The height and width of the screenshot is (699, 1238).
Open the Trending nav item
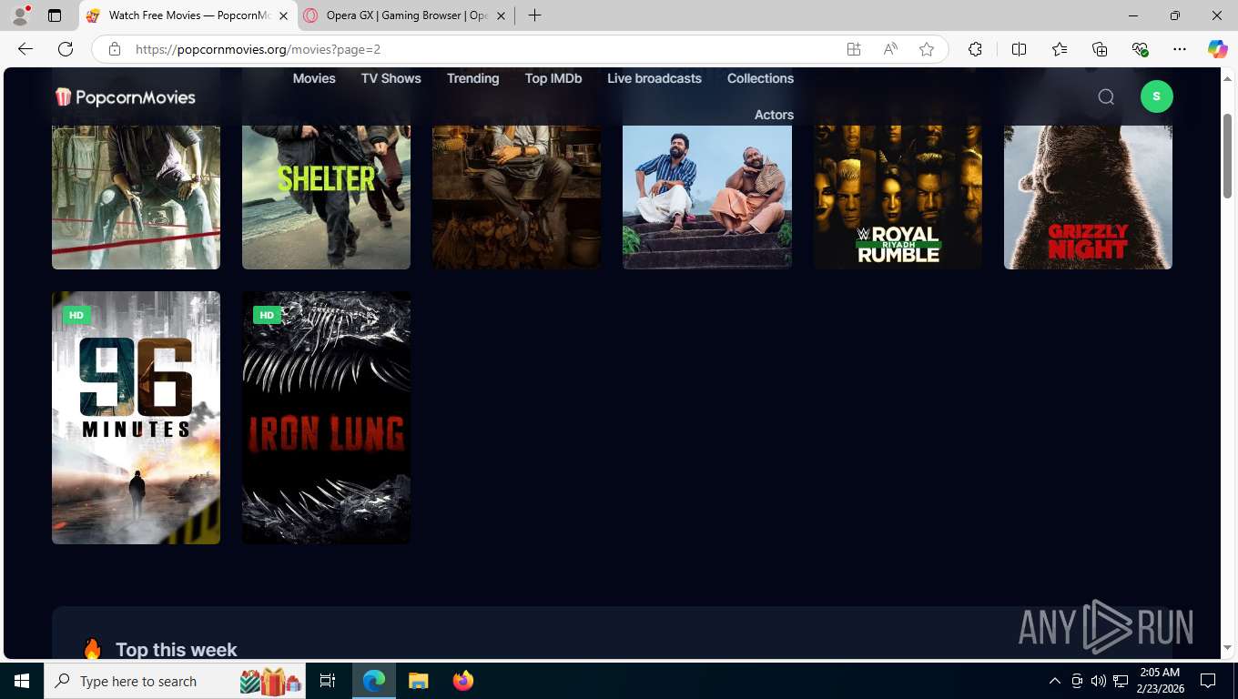coord(472,78)
